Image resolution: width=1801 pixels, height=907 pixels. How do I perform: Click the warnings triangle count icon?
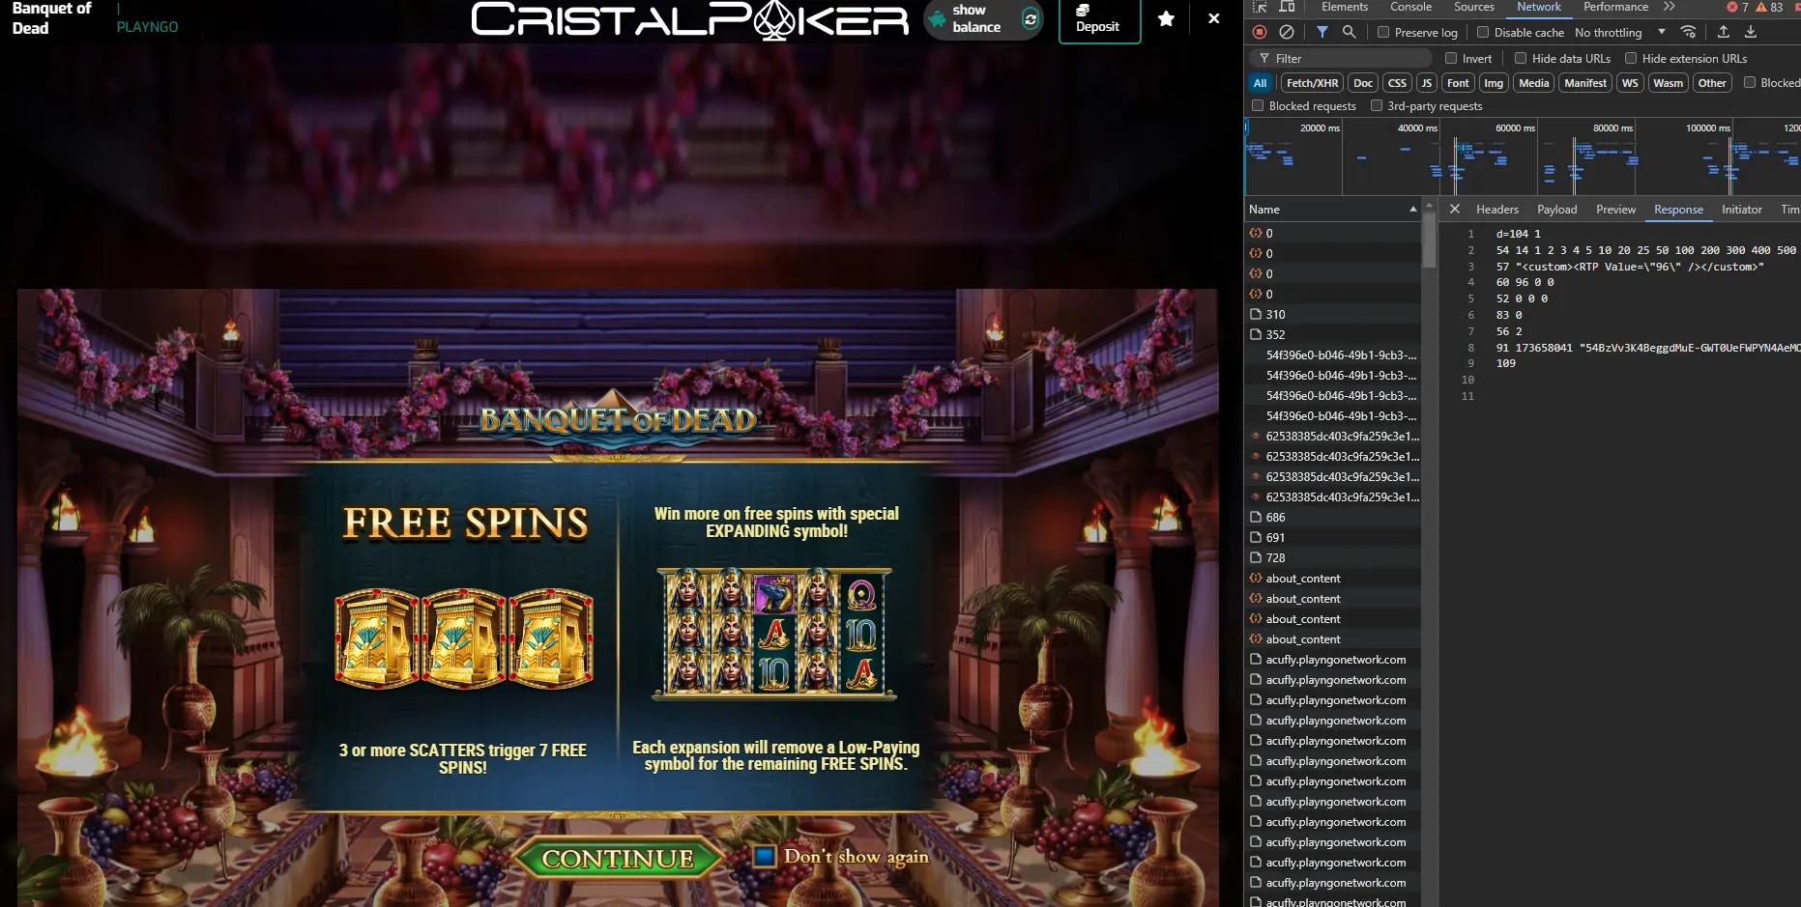[1761, 7]
